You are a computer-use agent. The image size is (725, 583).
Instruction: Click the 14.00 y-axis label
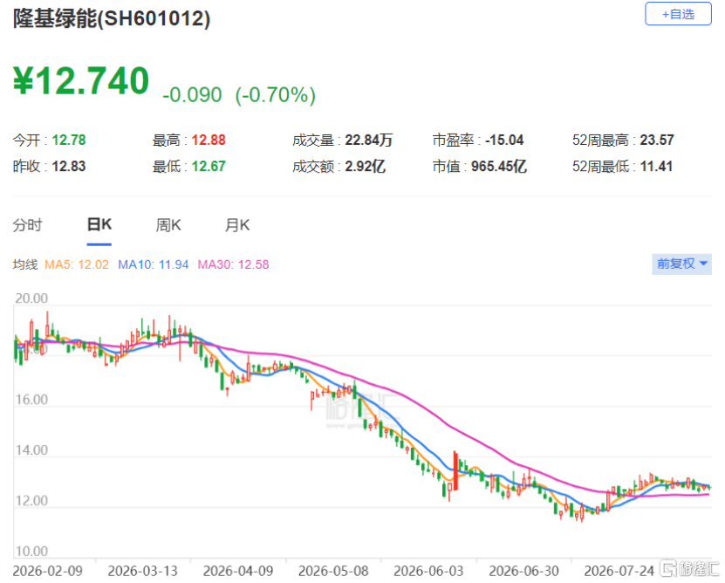(31, 450)
